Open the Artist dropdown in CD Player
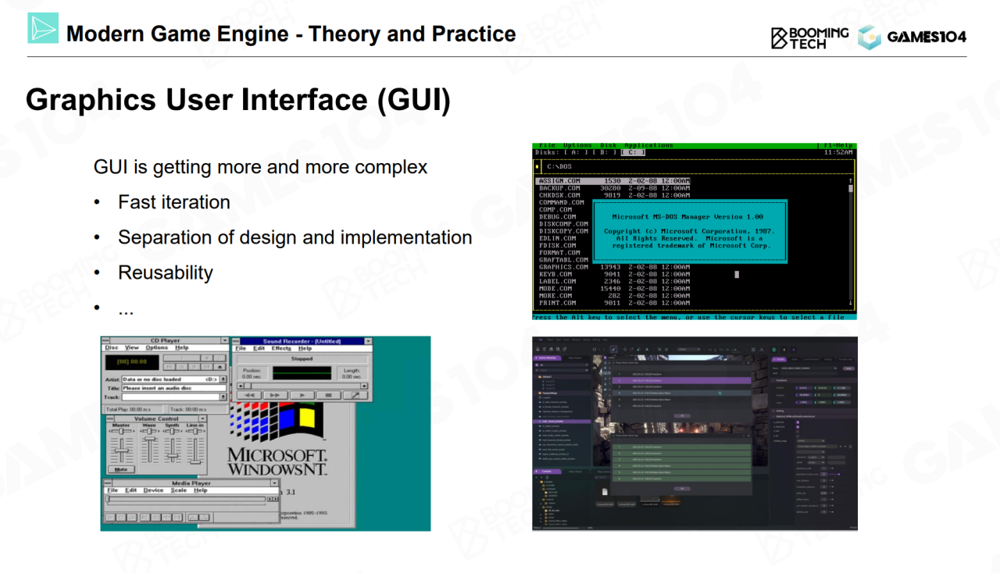 pos(223,379)
